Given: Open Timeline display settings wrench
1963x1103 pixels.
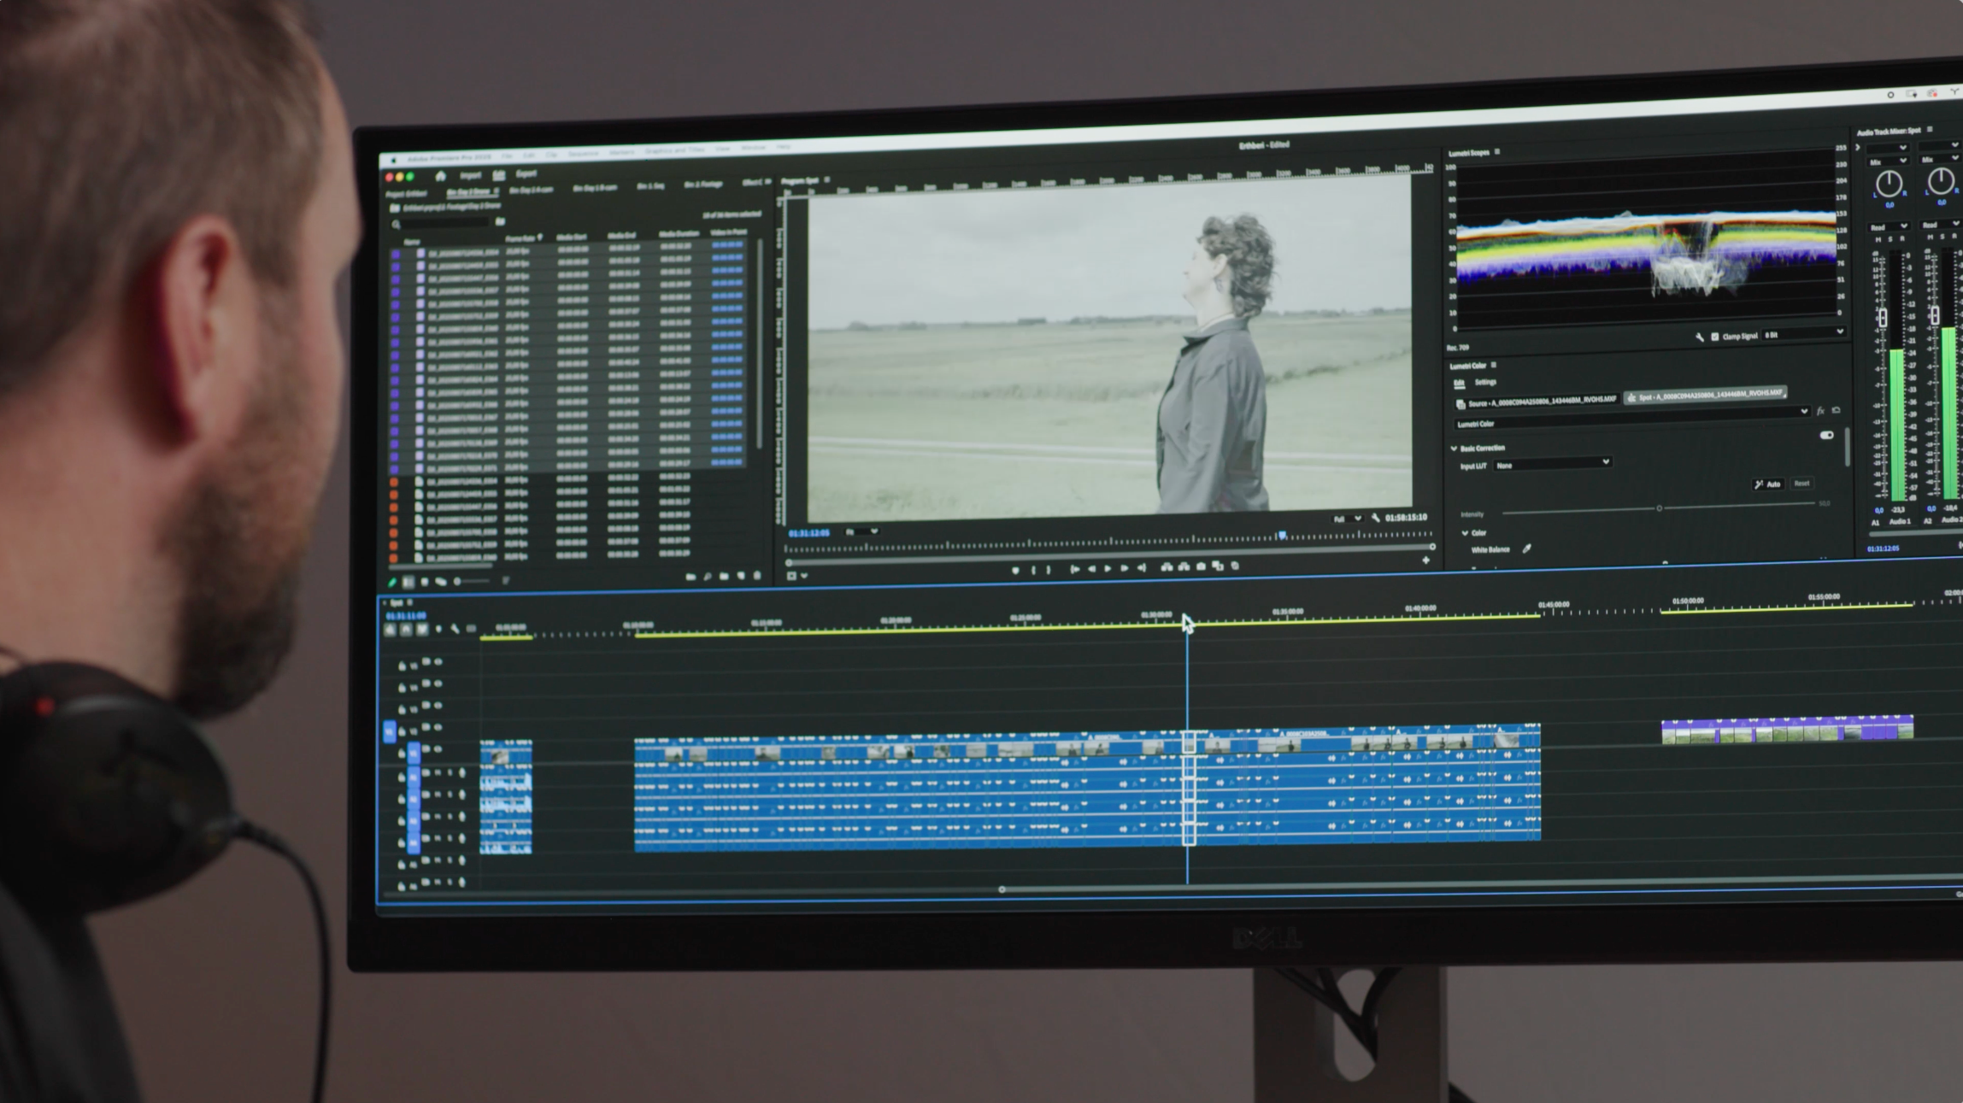Looking at the screenshot, I should click(x=455, y=629).
